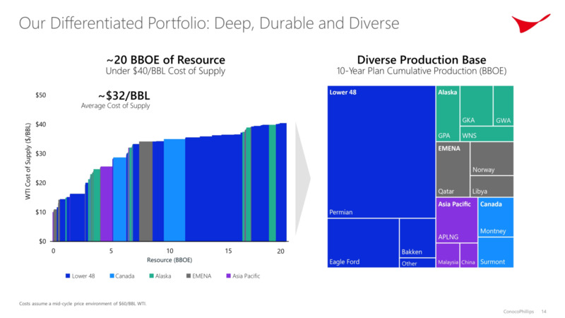Screen dimensions: 565x318
Task: Select the Bakken treemap block
Action: [417, 238]
